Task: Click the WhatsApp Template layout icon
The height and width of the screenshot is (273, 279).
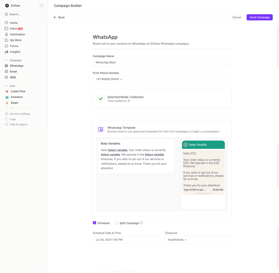Action: coord(101,129)
